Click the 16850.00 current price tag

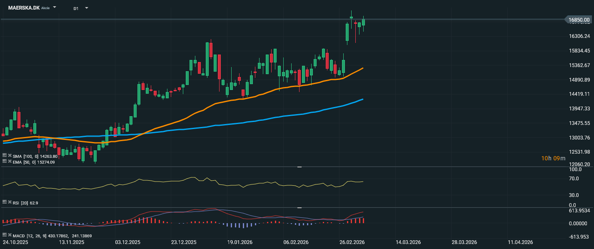[x=579, y=20]
